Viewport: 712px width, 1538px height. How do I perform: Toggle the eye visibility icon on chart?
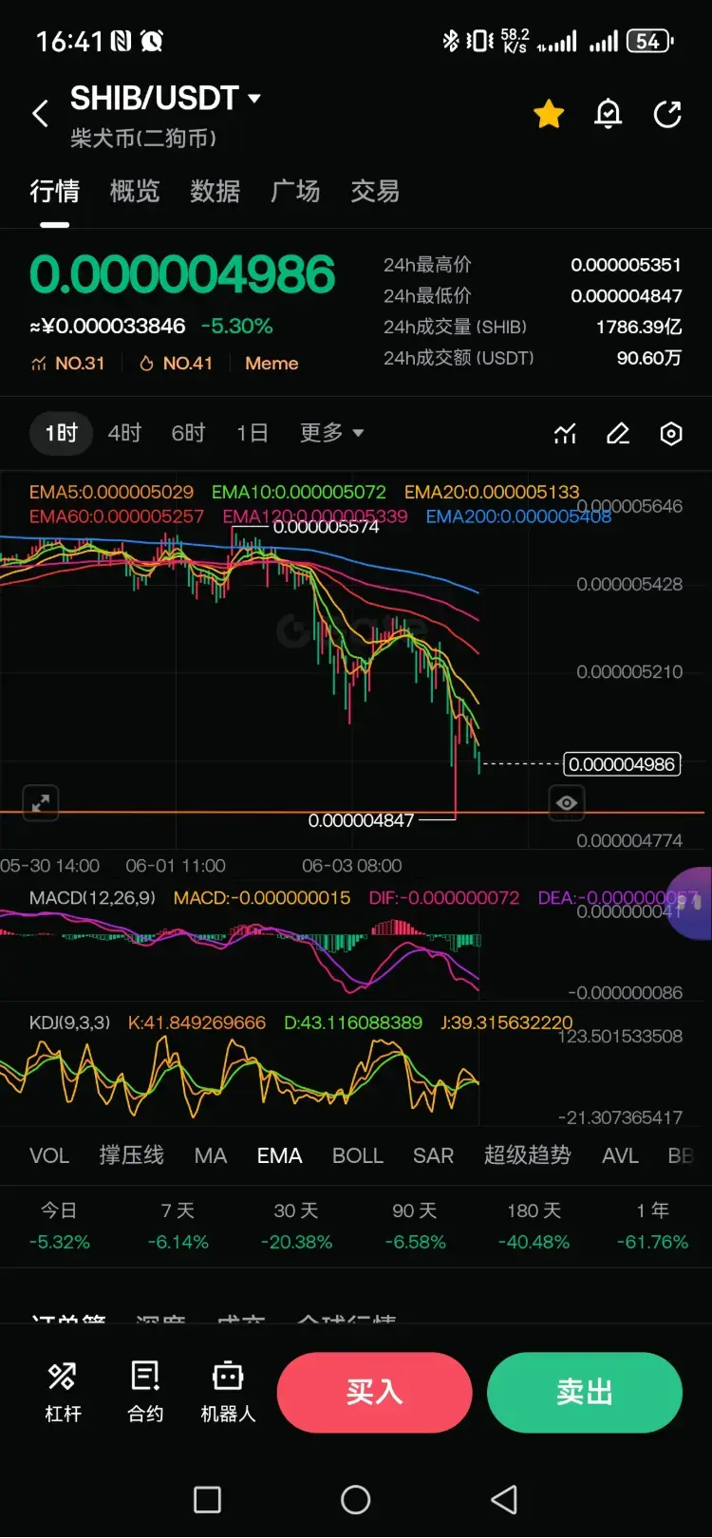pyautogui.click(x=567, y=803)
